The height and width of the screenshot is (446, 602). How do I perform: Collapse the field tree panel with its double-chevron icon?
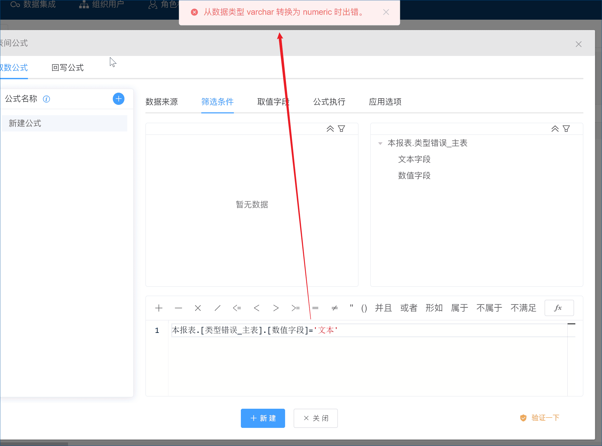coord(555,129)
